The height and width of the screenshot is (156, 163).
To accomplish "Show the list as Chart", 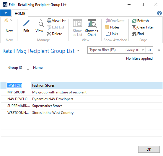I will point(92,28).
